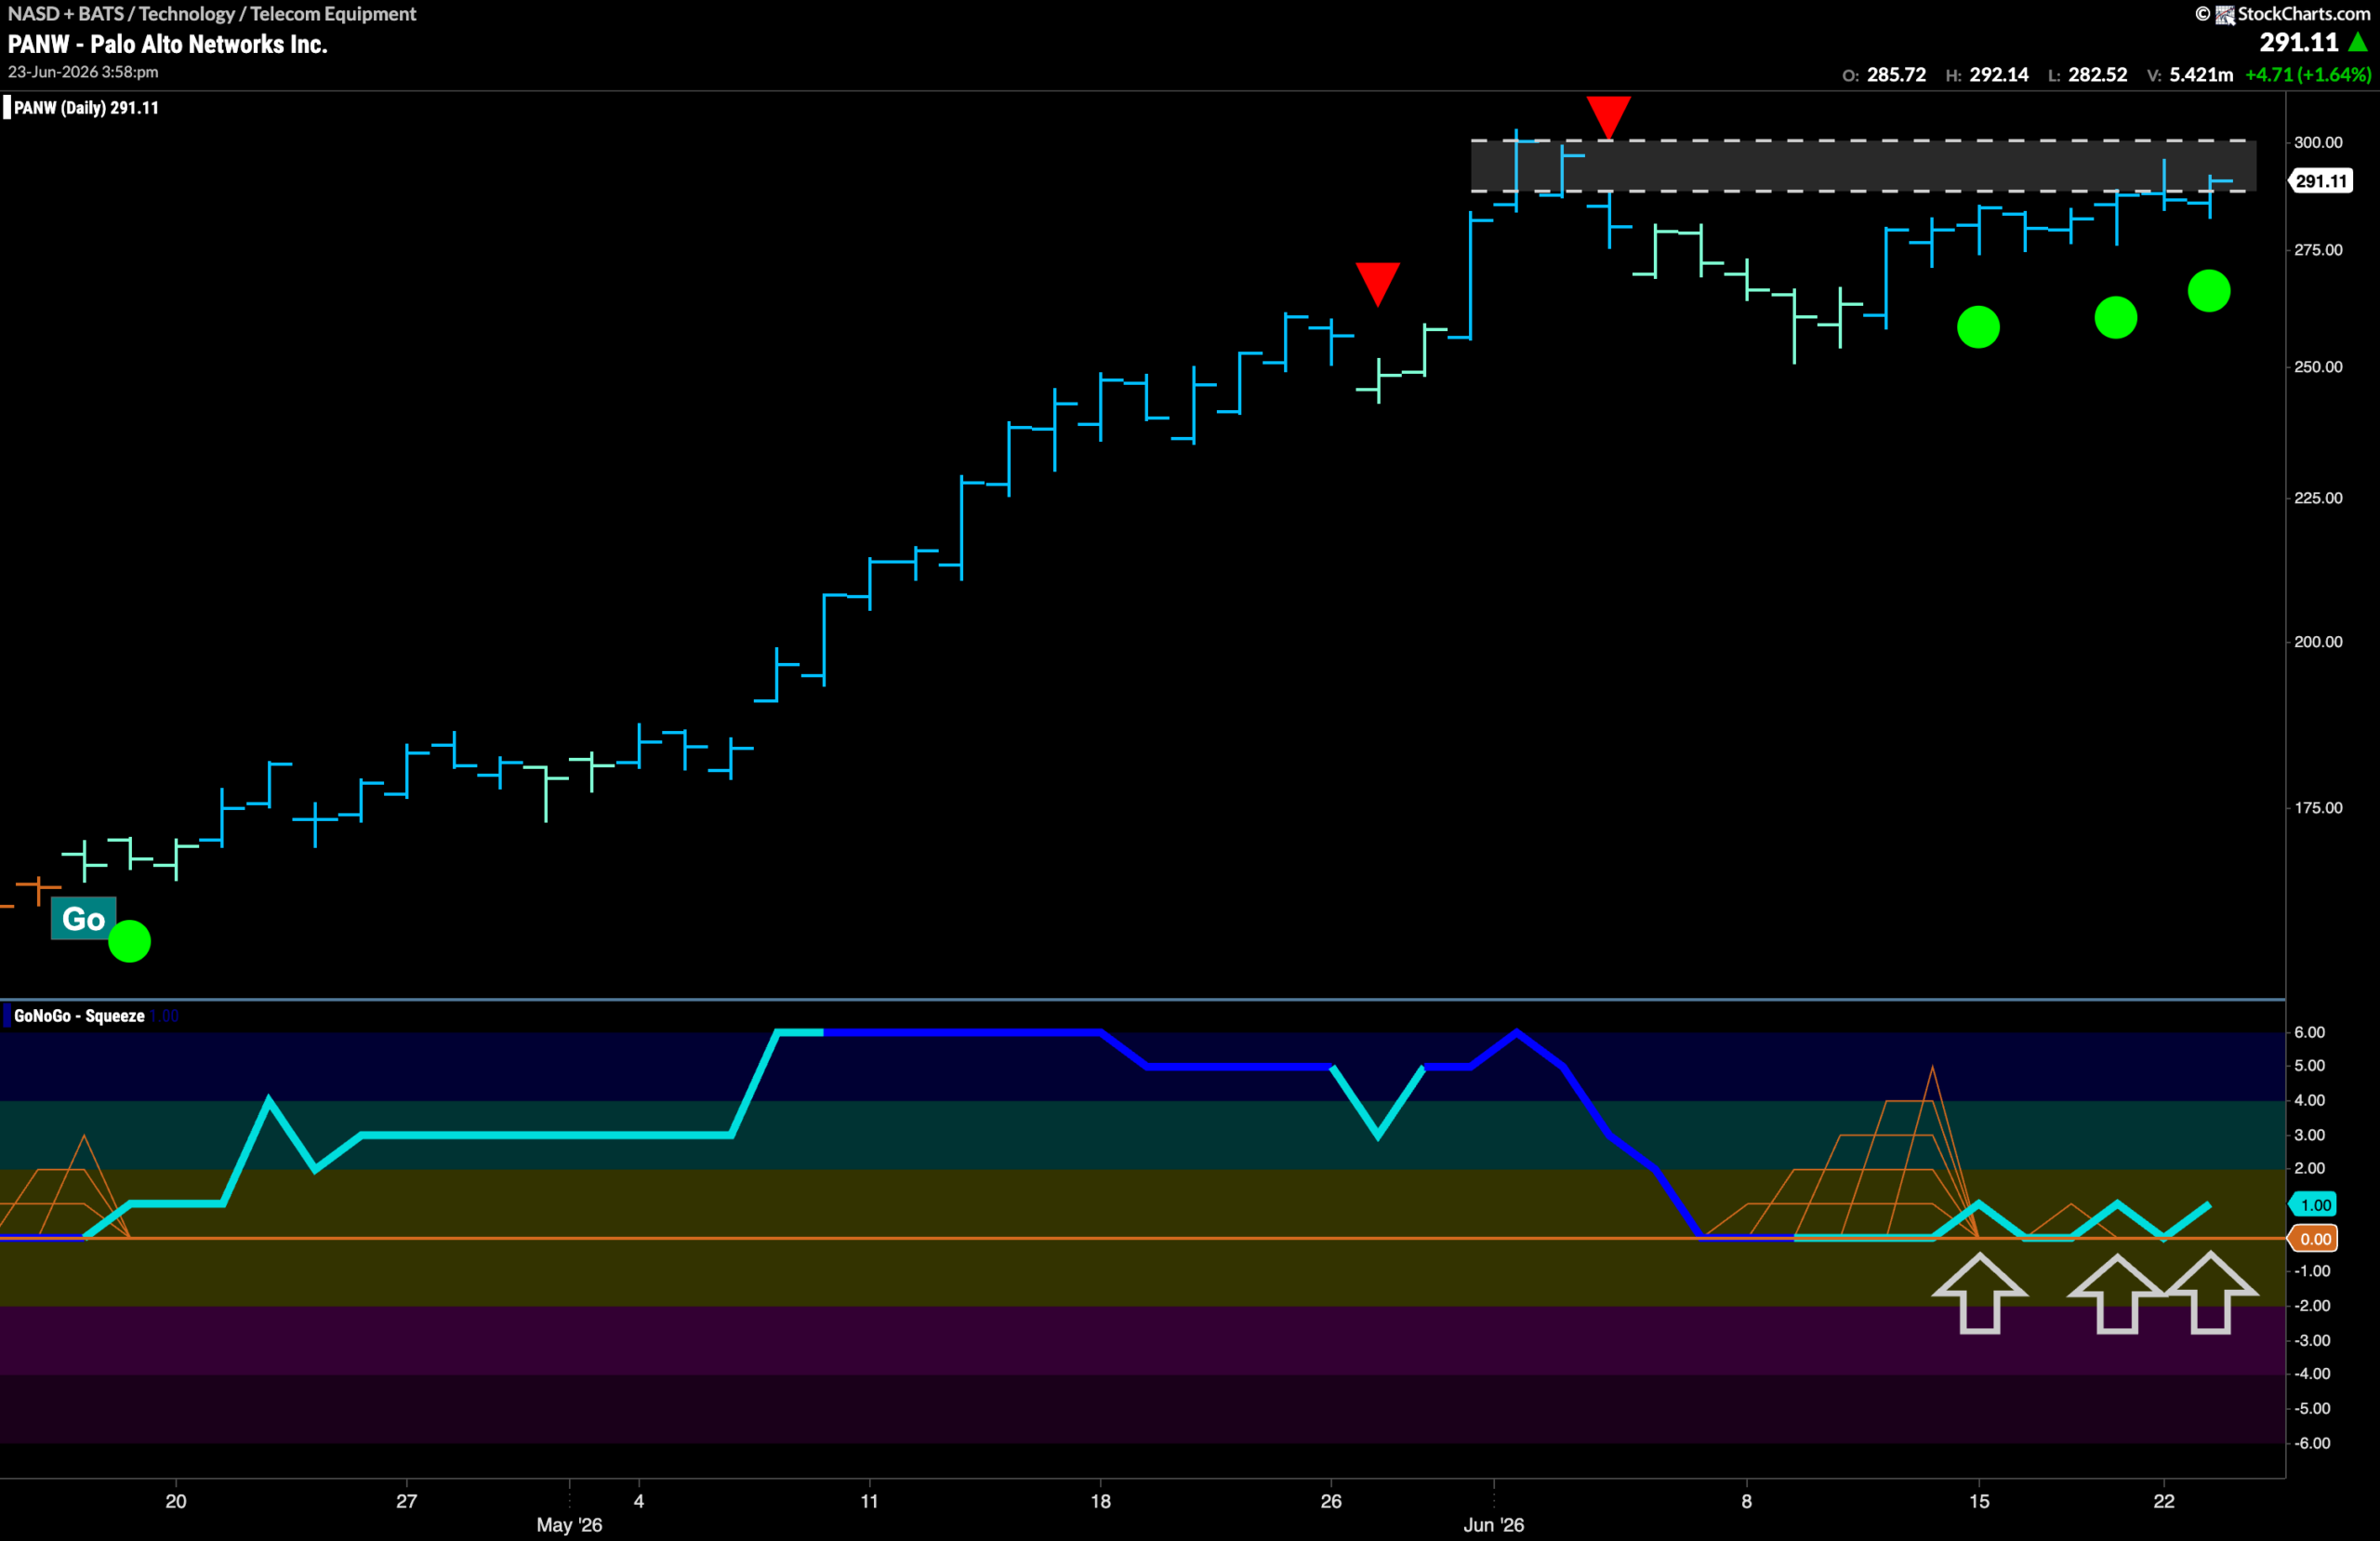Click the orange 0.00 zero-line tag

pyautogui.click(x=2313, y=1239)
